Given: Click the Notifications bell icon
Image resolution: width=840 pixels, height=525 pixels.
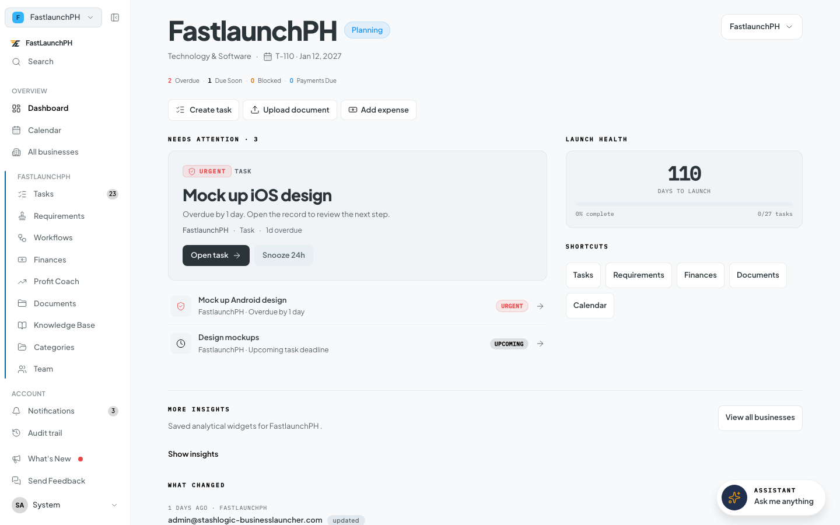Looking at the screenshot, I should click(x=16, y=411).
